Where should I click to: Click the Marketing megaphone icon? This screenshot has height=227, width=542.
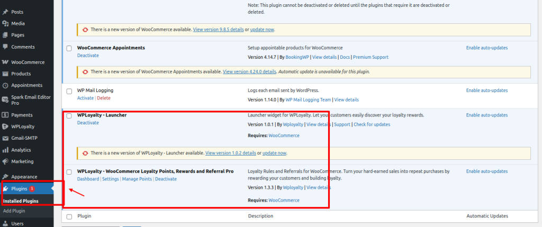(5, 161)
